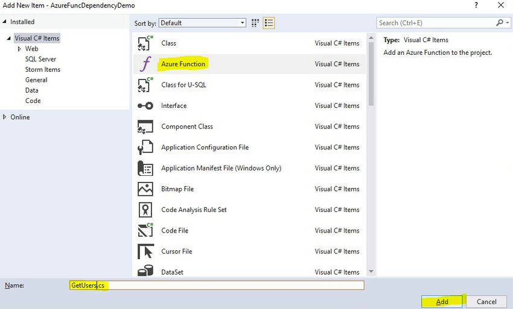Choose the Application Configuration File icon
The height and width of the screenshot is (309, 513).
point(145,148)
